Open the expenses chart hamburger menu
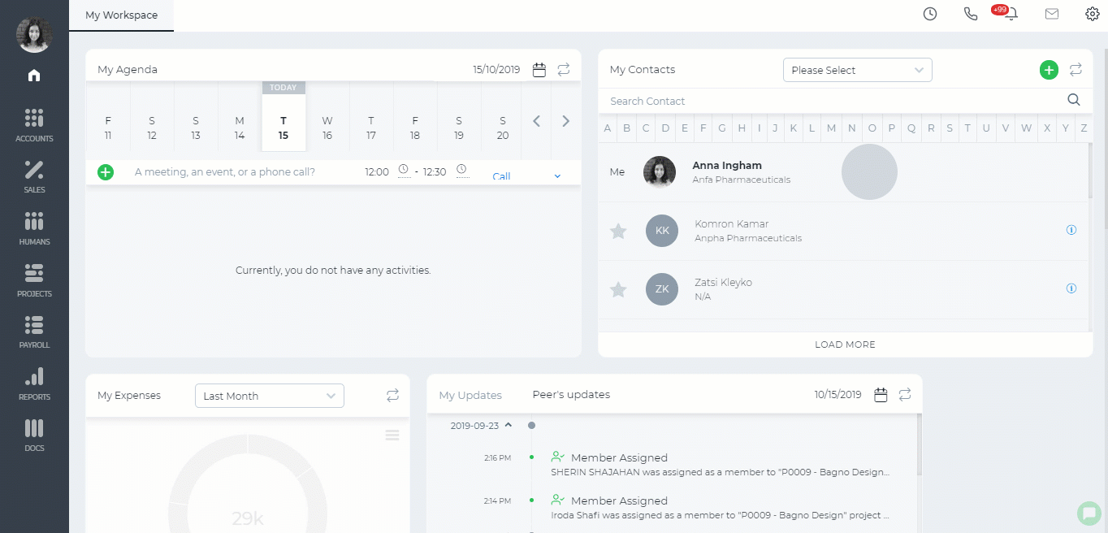1108x533 pixels. [x=392, y=435]
